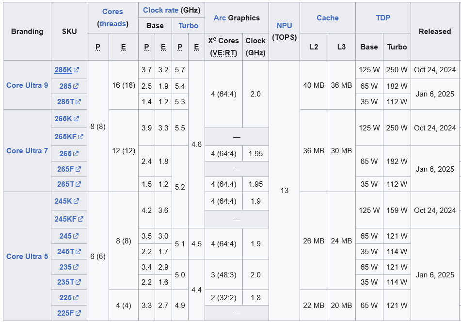This screenshot has height=322, width=461.
Task: Click the Arc link in Graphics header
Action: click(220, 18)
